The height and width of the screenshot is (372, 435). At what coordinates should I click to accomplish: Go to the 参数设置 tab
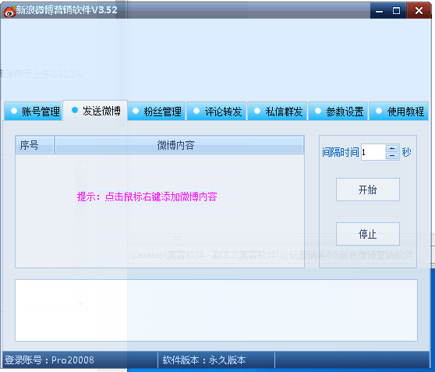point(338,112)
